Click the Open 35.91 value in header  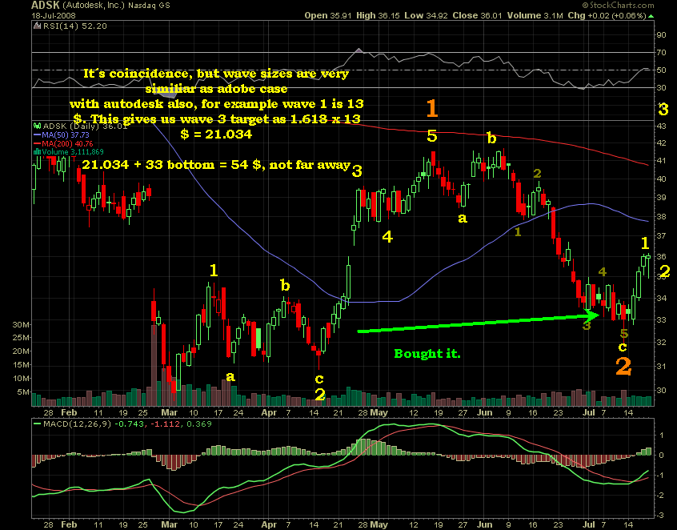[x=329, y=15]
